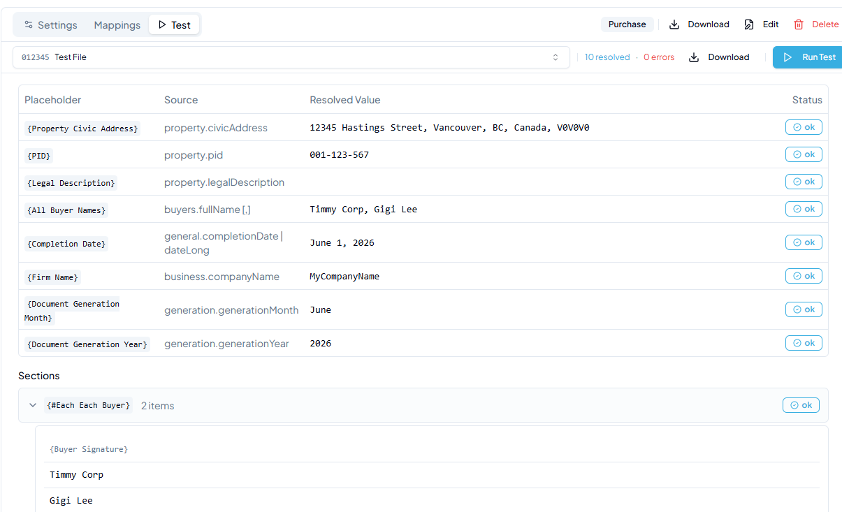Image resolution: width=842 pixels, height=512 pixels.
Task: Collapse the Each Buyer section chevron
Action: coord(32,405)
